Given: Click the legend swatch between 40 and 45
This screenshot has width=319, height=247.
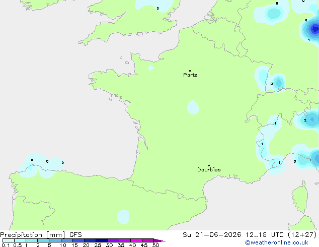Looking at the screenshot, I should pyautogui.click(x=136, y=240).
